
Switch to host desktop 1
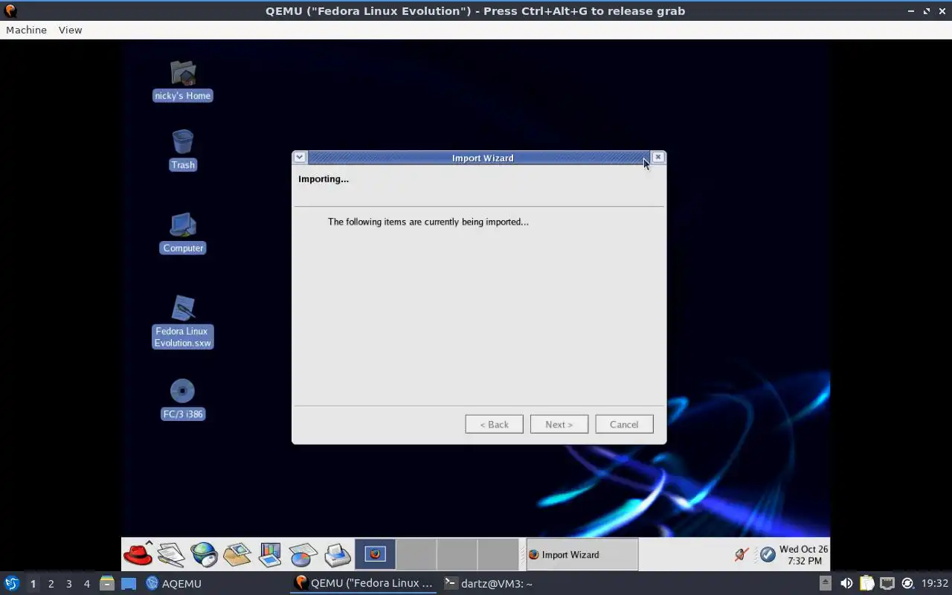(x=33, y=584)
